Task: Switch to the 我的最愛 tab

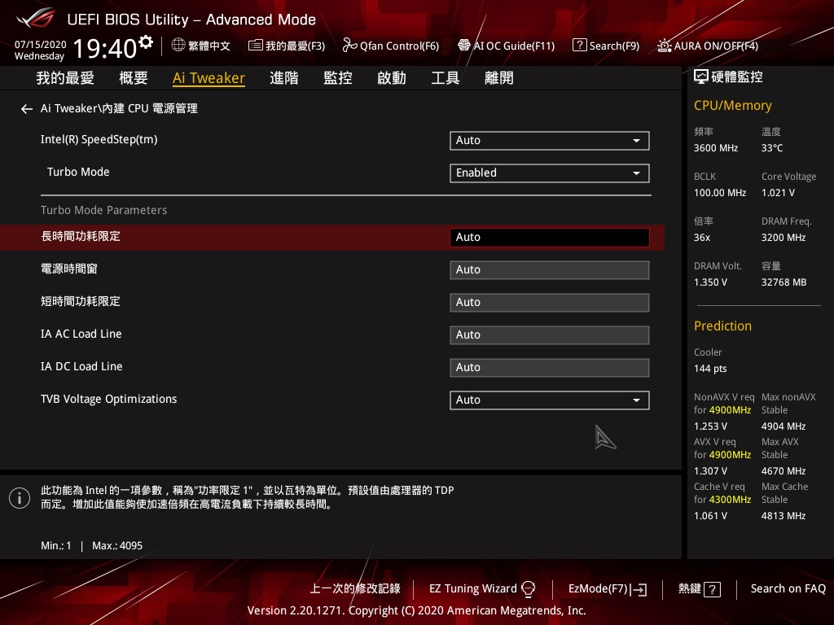Action: pos(65,78)
